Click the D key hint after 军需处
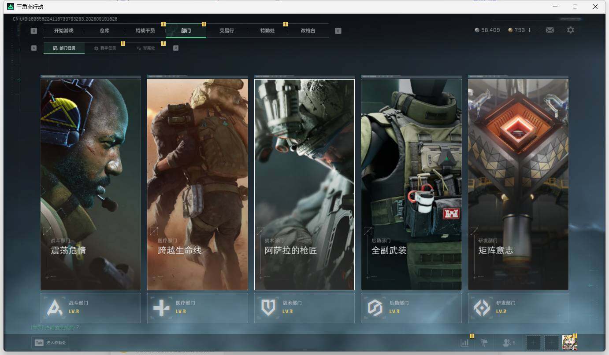The image size is (609, 355). pos(176,48)
